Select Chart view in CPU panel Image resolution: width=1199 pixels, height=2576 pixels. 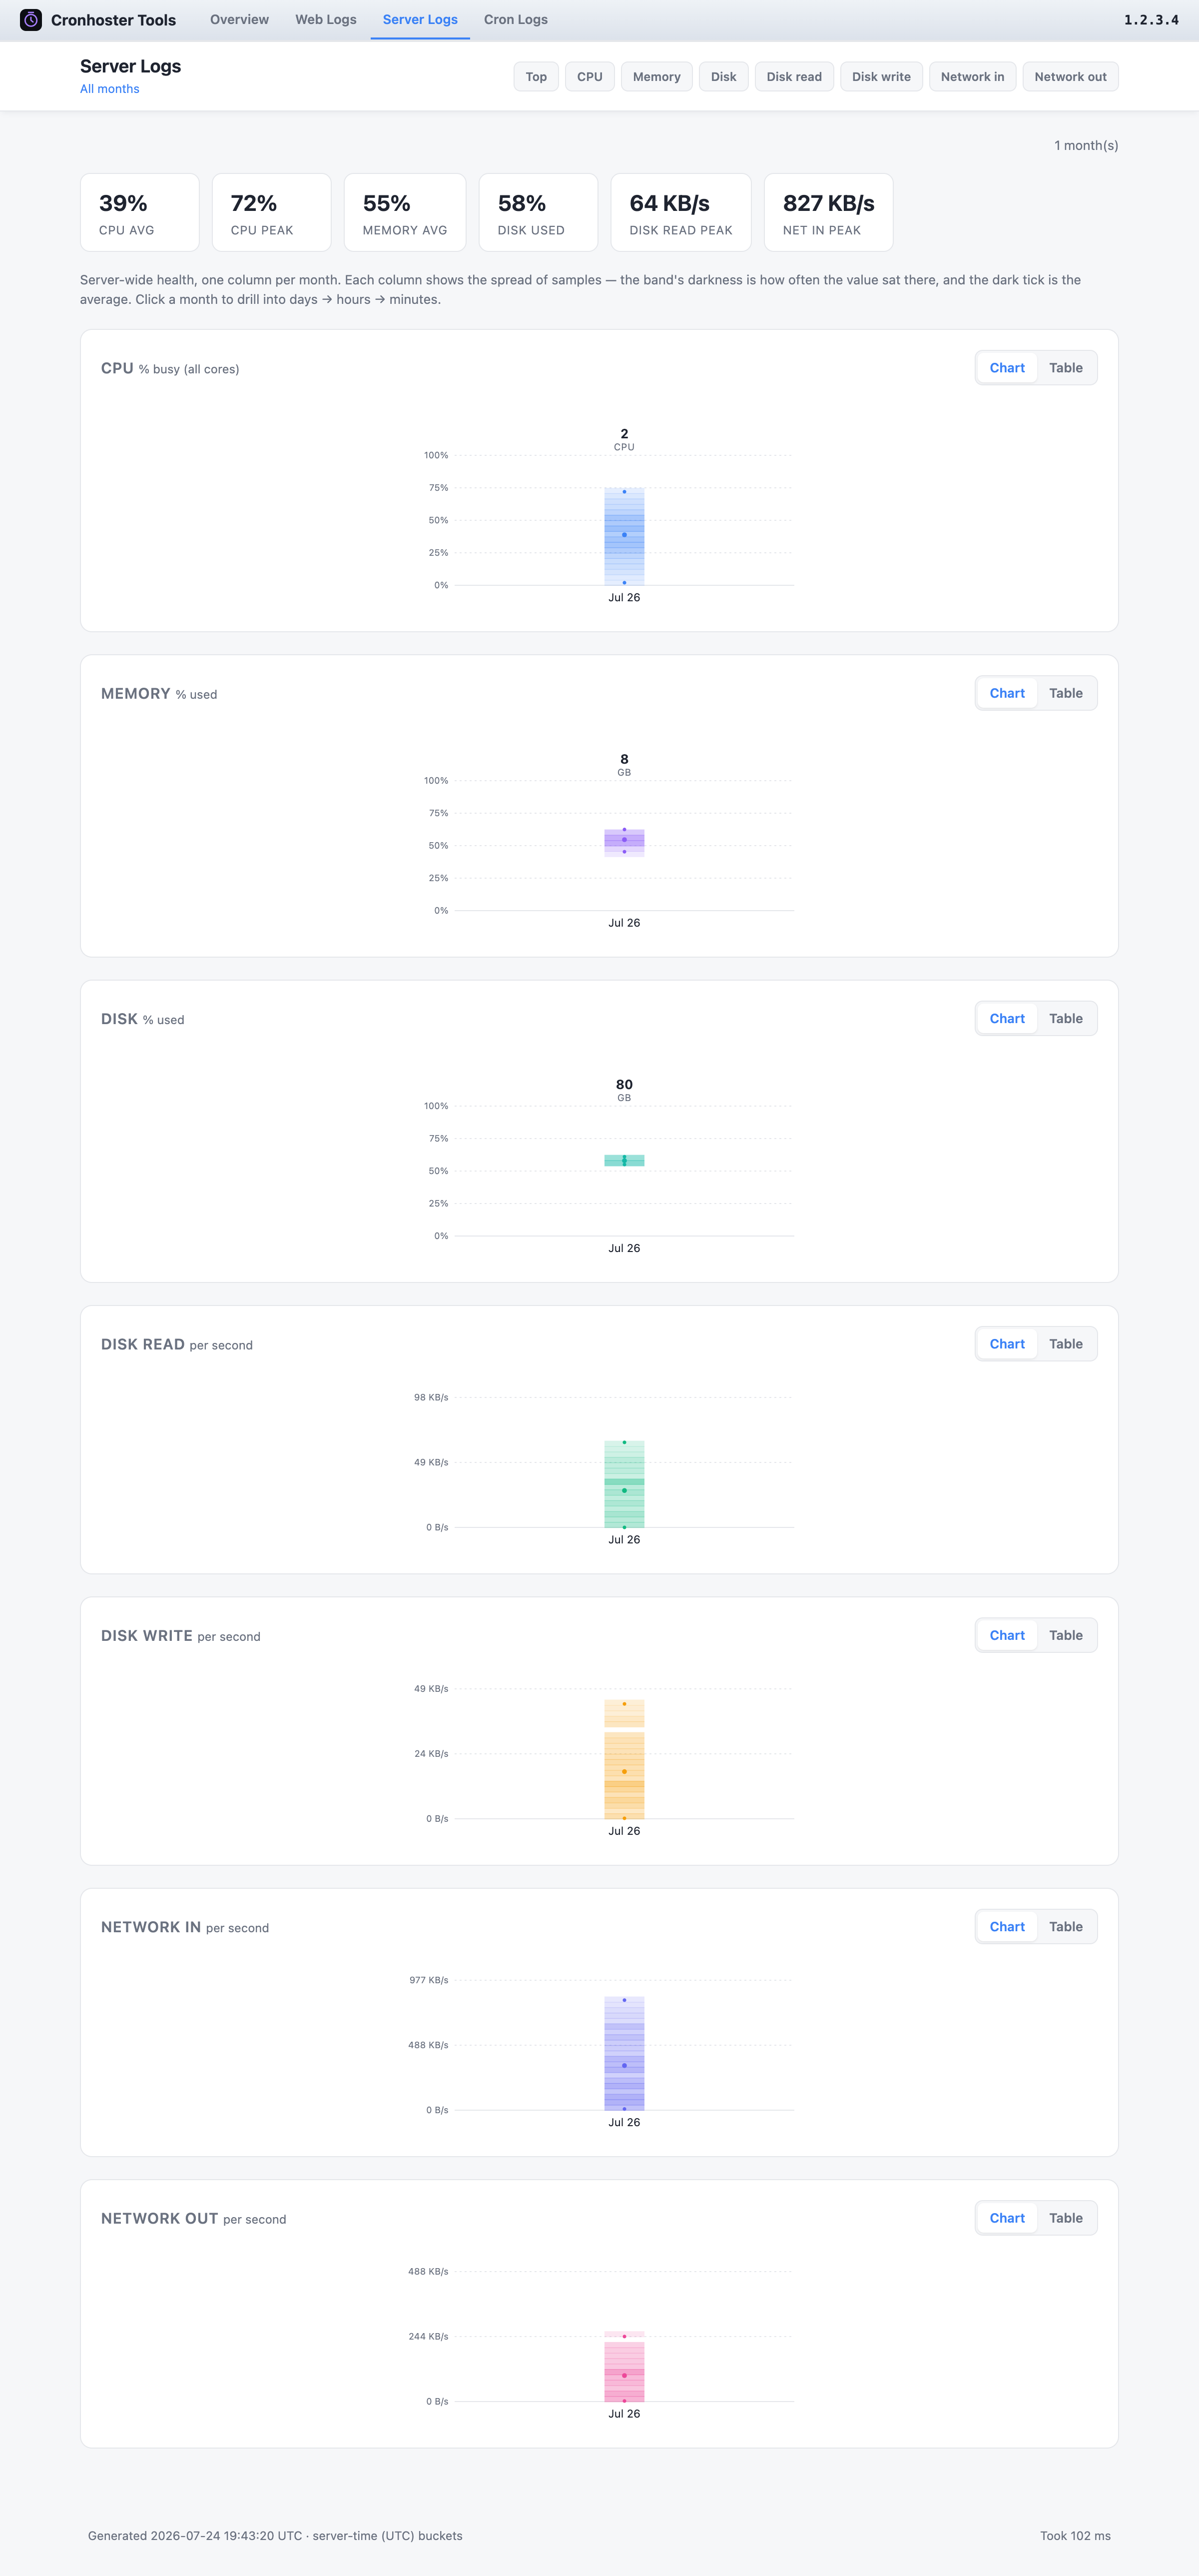point(1007,368)
